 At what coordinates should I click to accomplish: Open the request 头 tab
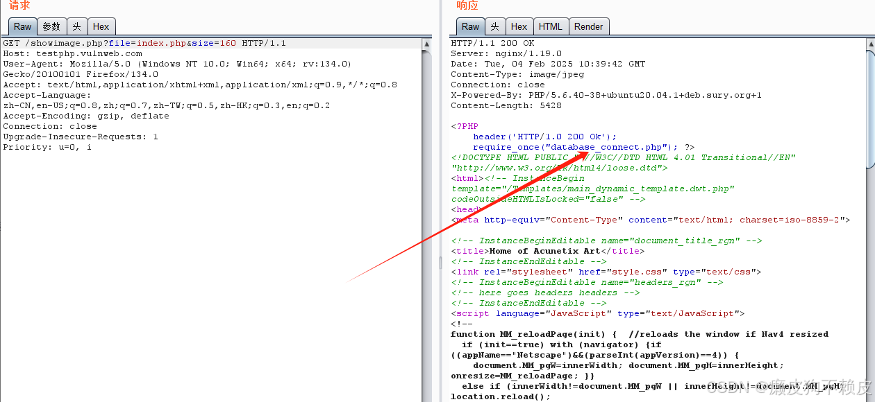pyautogui.click(x=78, y=26)
